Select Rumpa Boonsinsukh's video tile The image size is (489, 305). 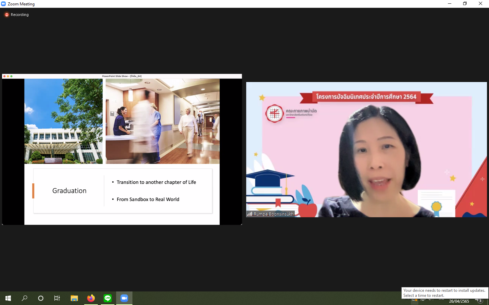(x=366, y=149)
